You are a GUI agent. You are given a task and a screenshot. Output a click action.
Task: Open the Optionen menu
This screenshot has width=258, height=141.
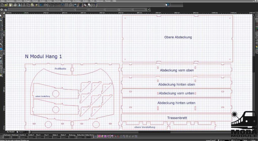pos(100,1)
